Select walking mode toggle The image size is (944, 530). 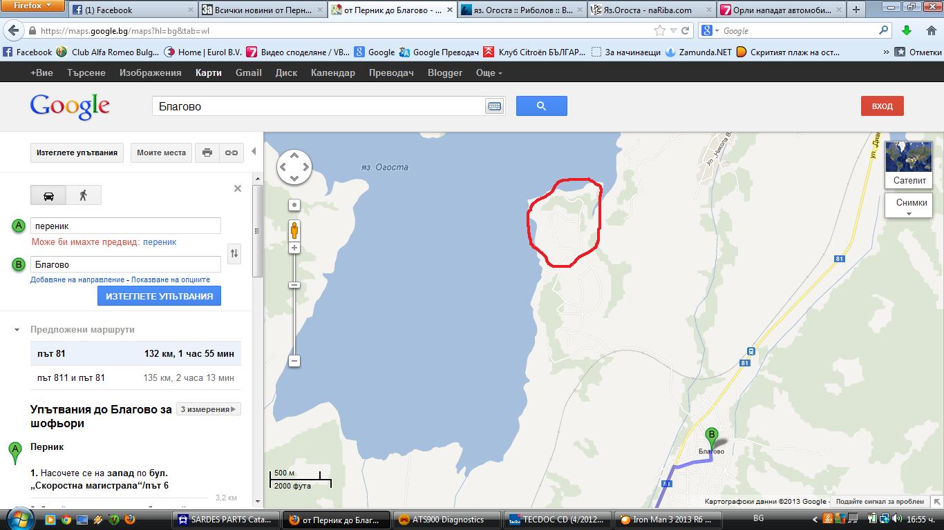[x=84, y=195]
